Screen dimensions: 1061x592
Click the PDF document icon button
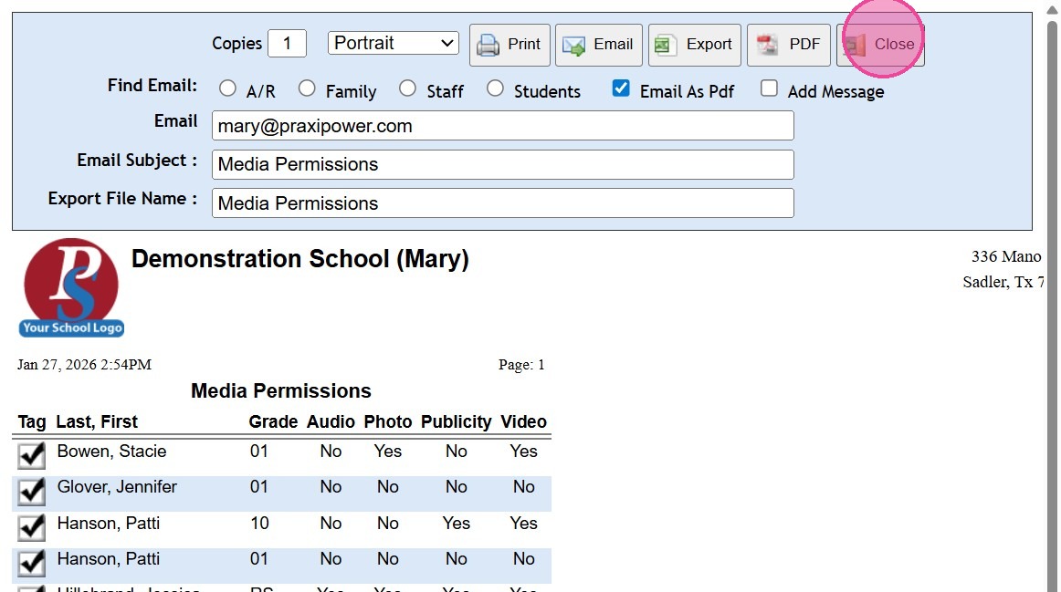click(x=789, y=45)
